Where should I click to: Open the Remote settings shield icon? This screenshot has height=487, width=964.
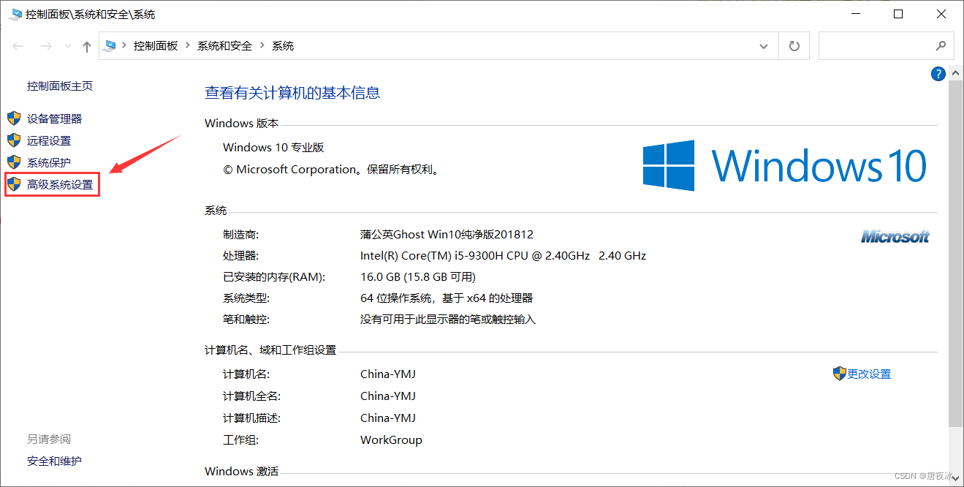13,140
